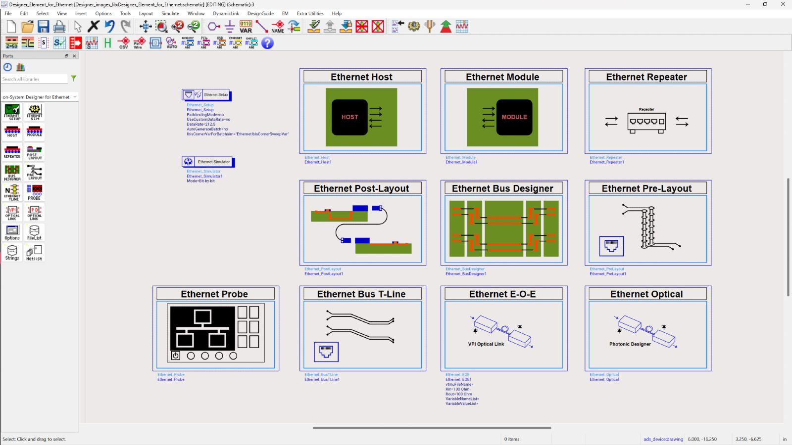Screen dimensions: 792x445
Task: Click the New document icon
Action: coord(11,26)
